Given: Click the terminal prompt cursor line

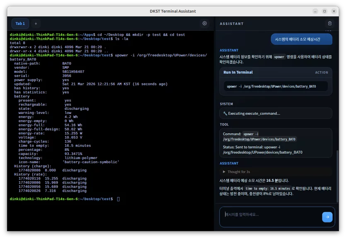Looking at the screenshot, I should pos(64,199).
